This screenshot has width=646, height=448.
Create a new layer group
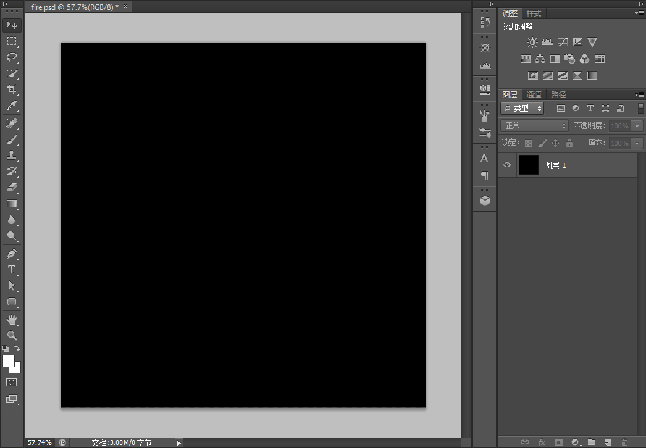point(592,442)
